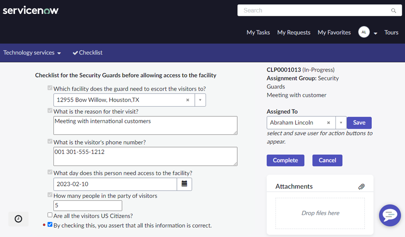Expand the Technology services menu
405x237 pixels.
32,53
